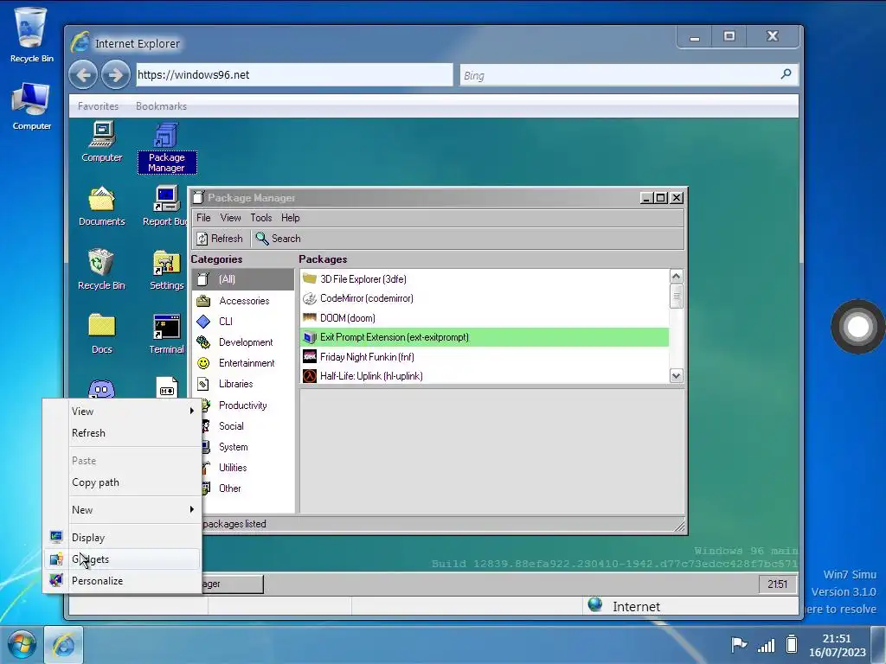Choose Display in context menu
The width and height of the screenshot is (886, 664).
[x=121, y=538]
